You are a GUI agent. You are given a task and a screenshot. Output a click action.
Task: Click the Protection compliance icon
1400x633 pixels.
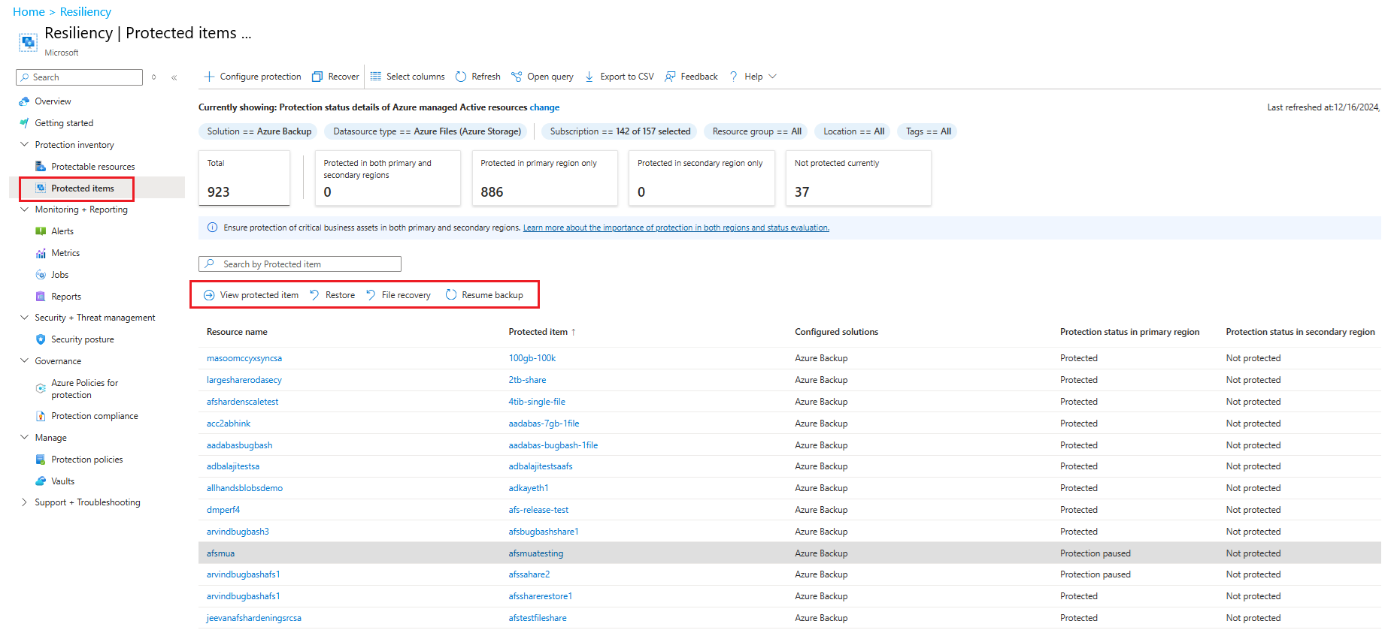(41, 416)
